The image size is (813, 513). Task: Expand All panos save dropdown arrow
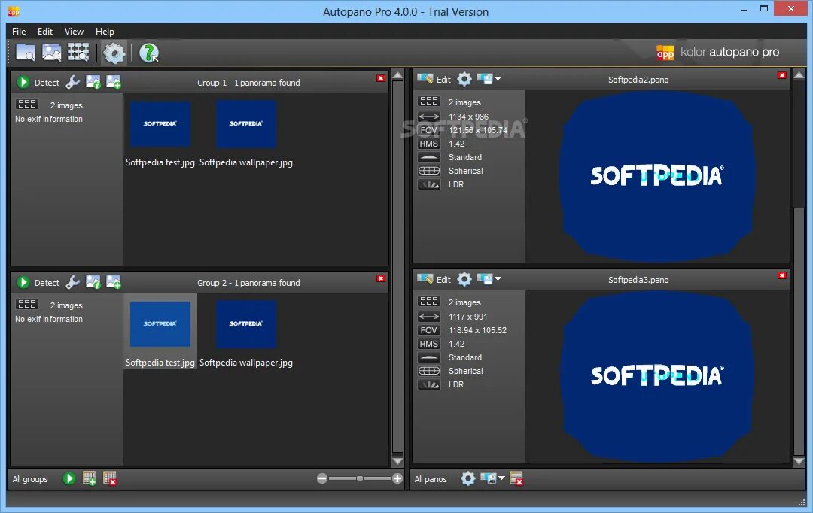point(501,478)
